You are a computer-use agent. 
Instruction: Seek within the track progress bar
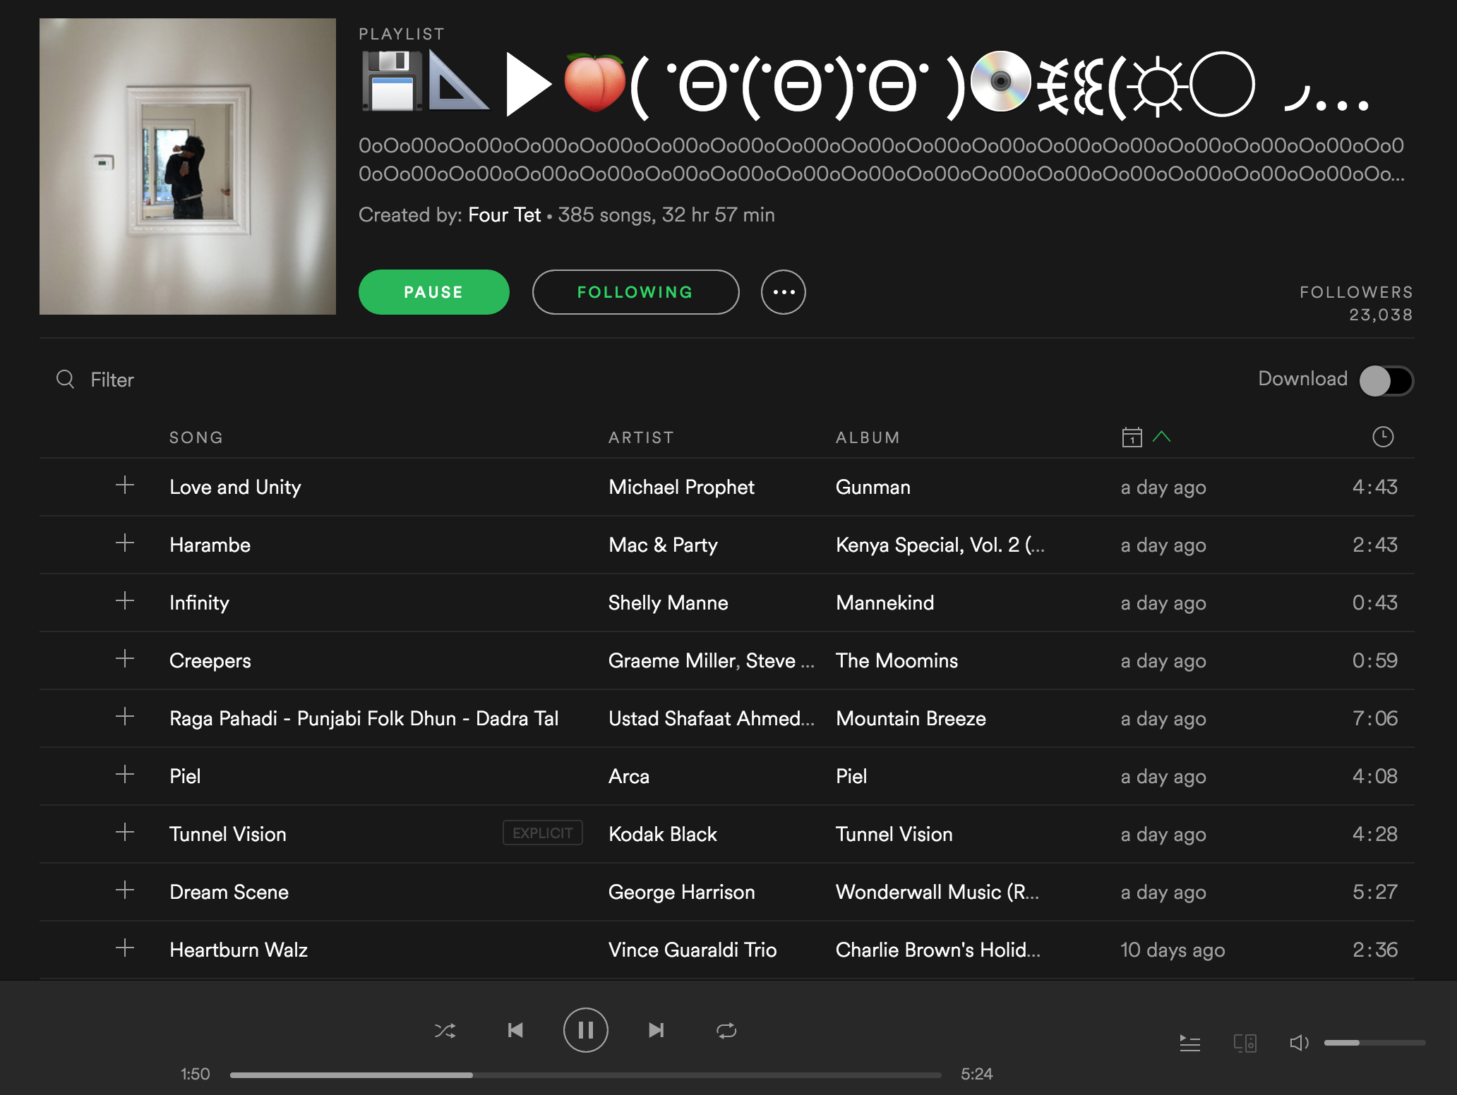tap(586, 1075)
